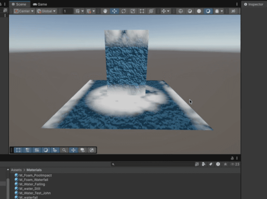Click the grid snapping icon
Viewport: 267px width, 199px height.
tap(77, 11)
